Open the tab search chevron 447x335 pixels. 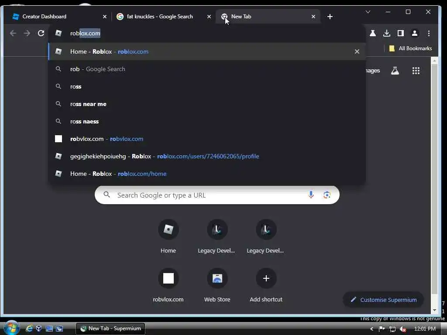coord(368,12)
